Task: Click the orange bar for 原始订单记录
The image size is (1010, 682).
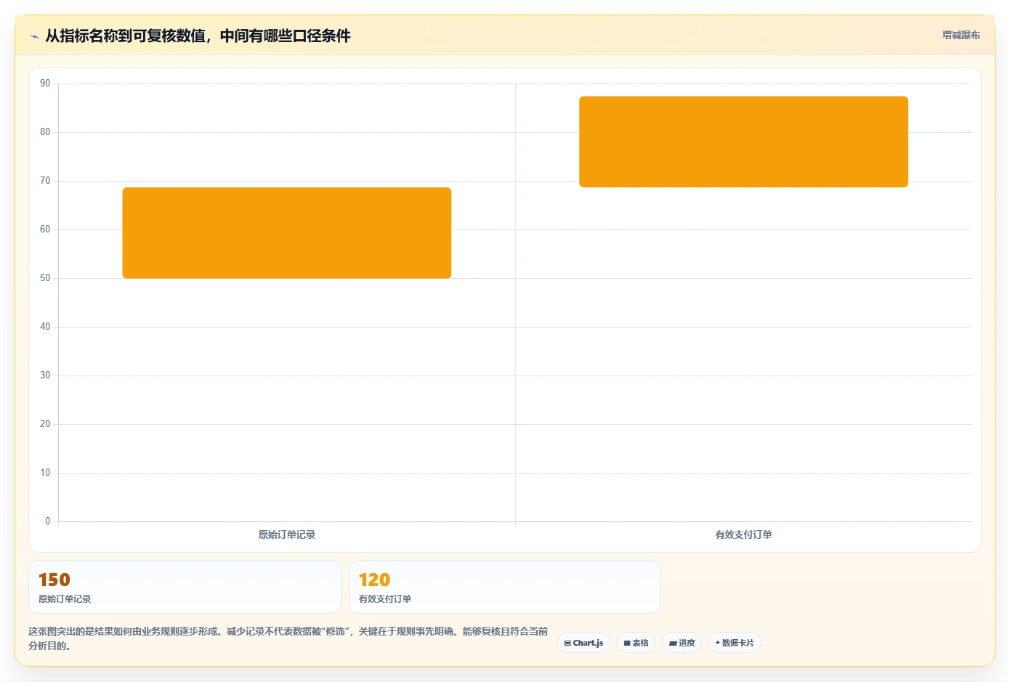Action: click(x=287, y=233)
